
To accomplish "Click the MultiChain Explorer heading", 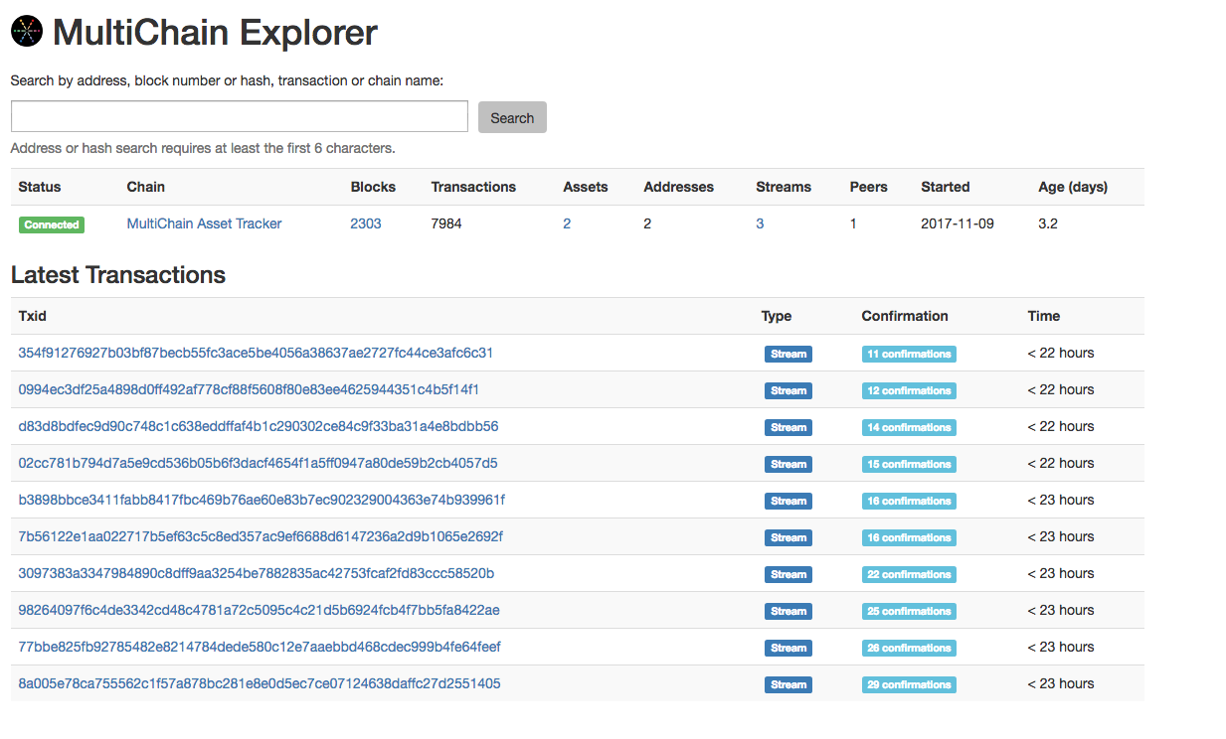I will point(215,33).
